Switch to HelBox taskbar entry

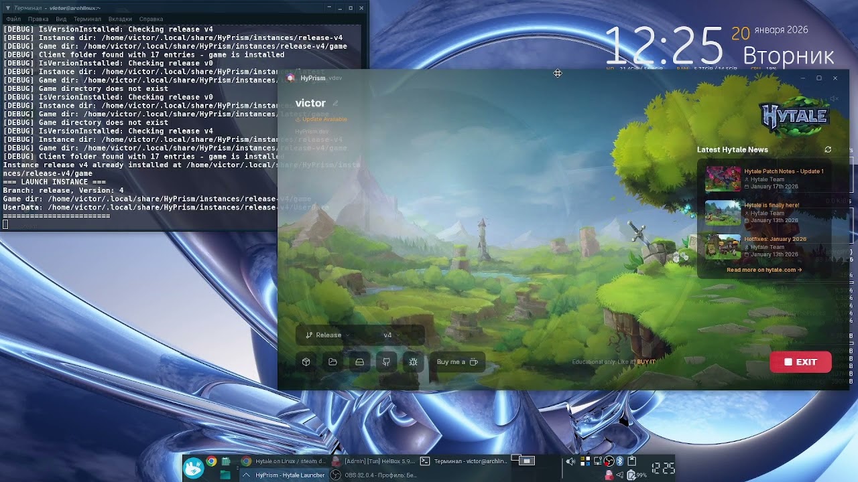pos(373,461)
